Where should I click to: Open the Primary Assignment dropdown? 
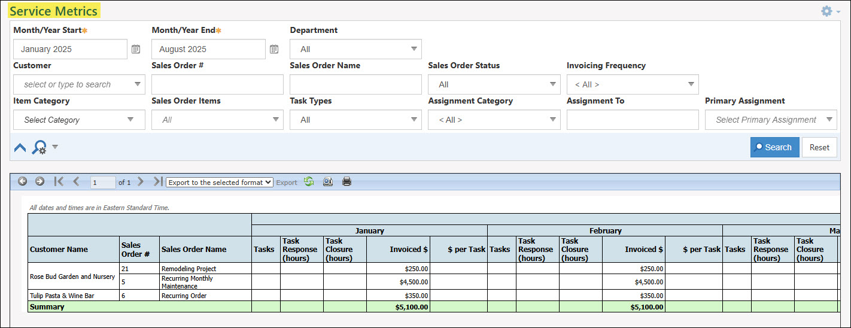click(x=771, y=120)
